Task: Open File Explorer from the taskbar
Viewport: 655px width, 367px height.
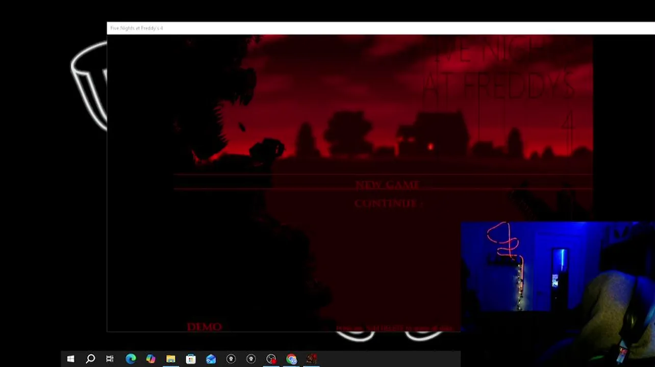Action: (170, 359)
